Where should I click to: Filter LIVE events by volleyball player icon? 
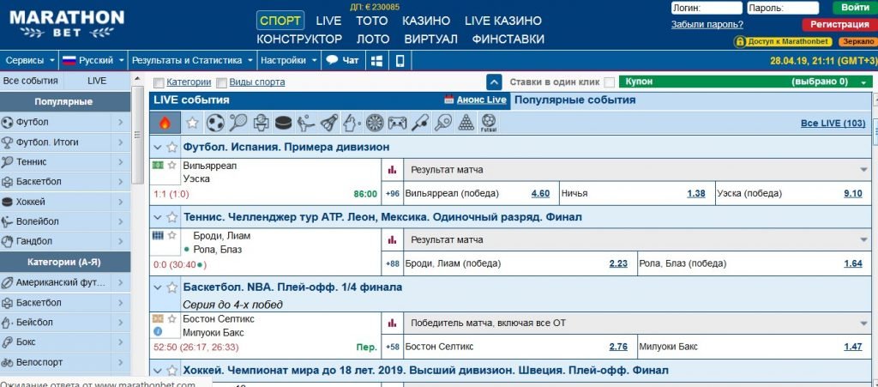pyautogui.click(x=306, y=123)
